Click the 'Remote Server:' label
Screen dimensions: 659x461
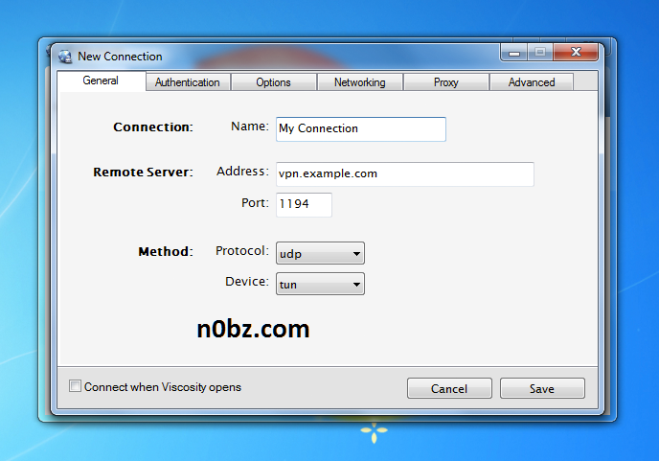tap(143, 172)
